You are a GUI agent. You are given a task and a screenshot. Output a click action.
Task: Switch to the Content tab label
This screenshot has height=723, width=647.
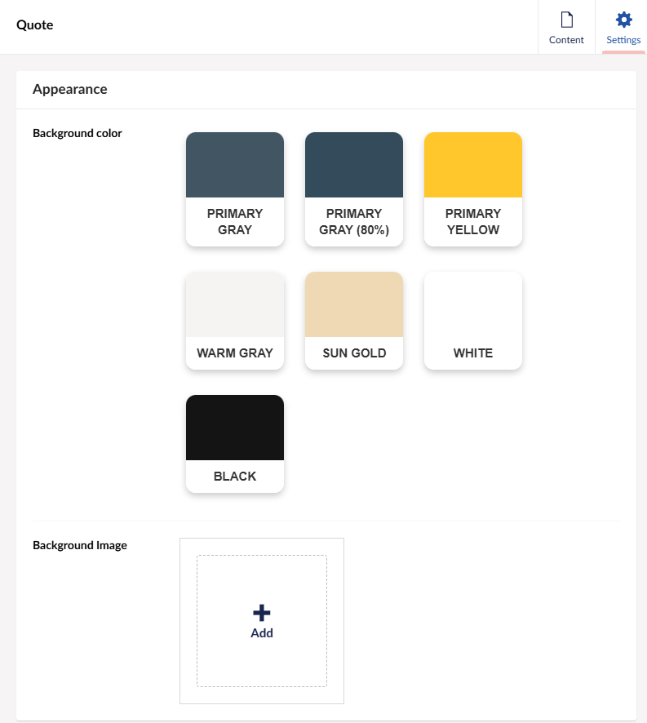(x=566, y=40)
